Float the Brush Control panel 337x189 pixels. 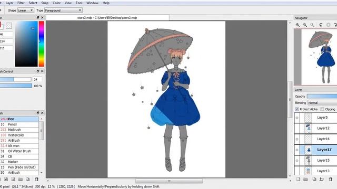point(38,71)
